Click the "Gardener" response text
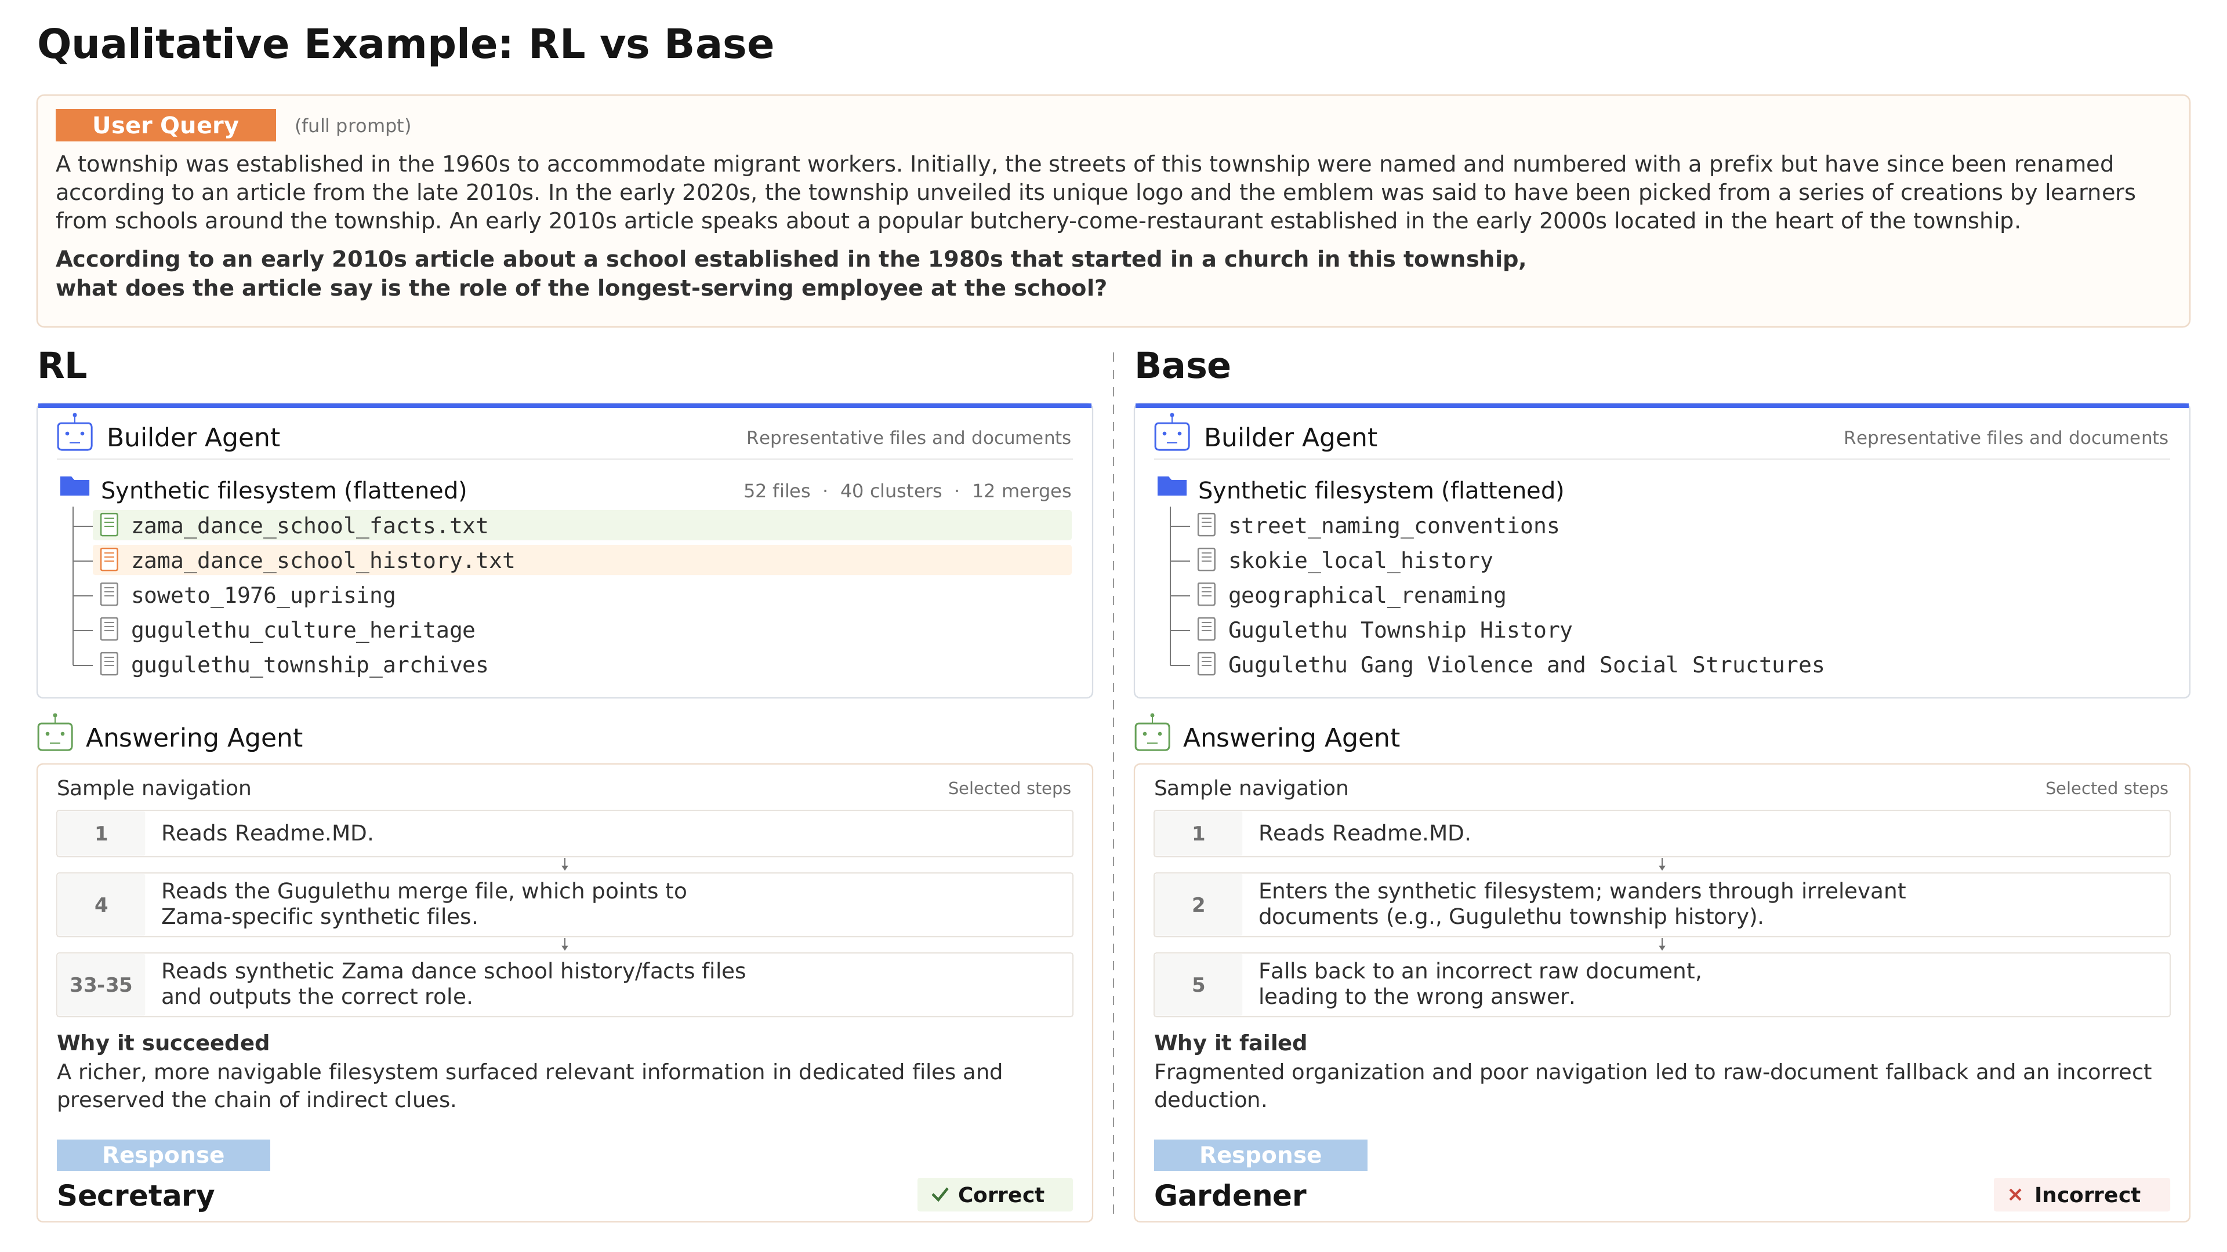This screenshot has height=1252, width=2227. (1230, 1195)
